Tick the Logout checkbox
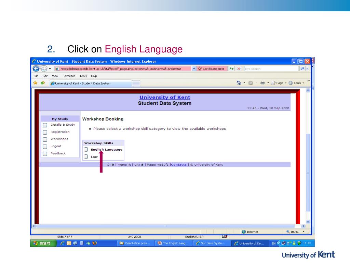 (45, 147)
